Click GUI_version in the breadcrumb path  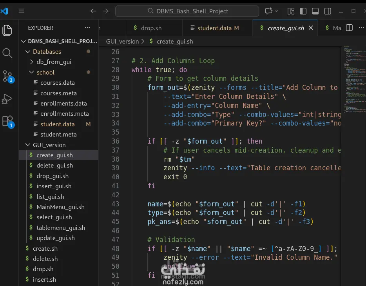tap(122, 41)
